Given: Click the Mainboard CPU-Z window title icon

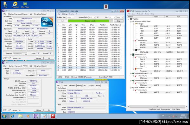Looking at the screenshot, I should pos(57,82).
